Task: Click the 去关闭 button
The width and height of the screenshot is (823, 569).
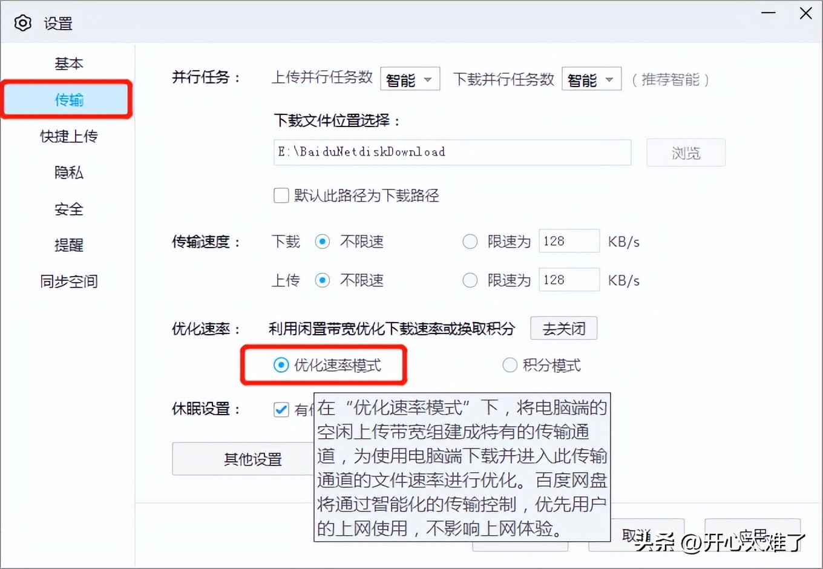Action: (x=563, y=327)
